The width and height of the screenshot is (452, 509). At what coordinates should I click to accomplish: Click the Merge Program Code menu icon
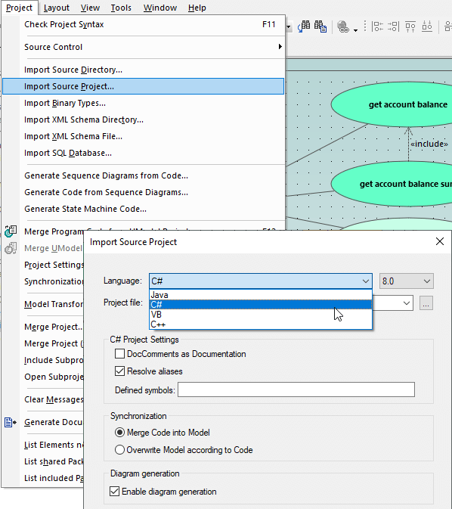pyautogui.click(x=11, y=231)
